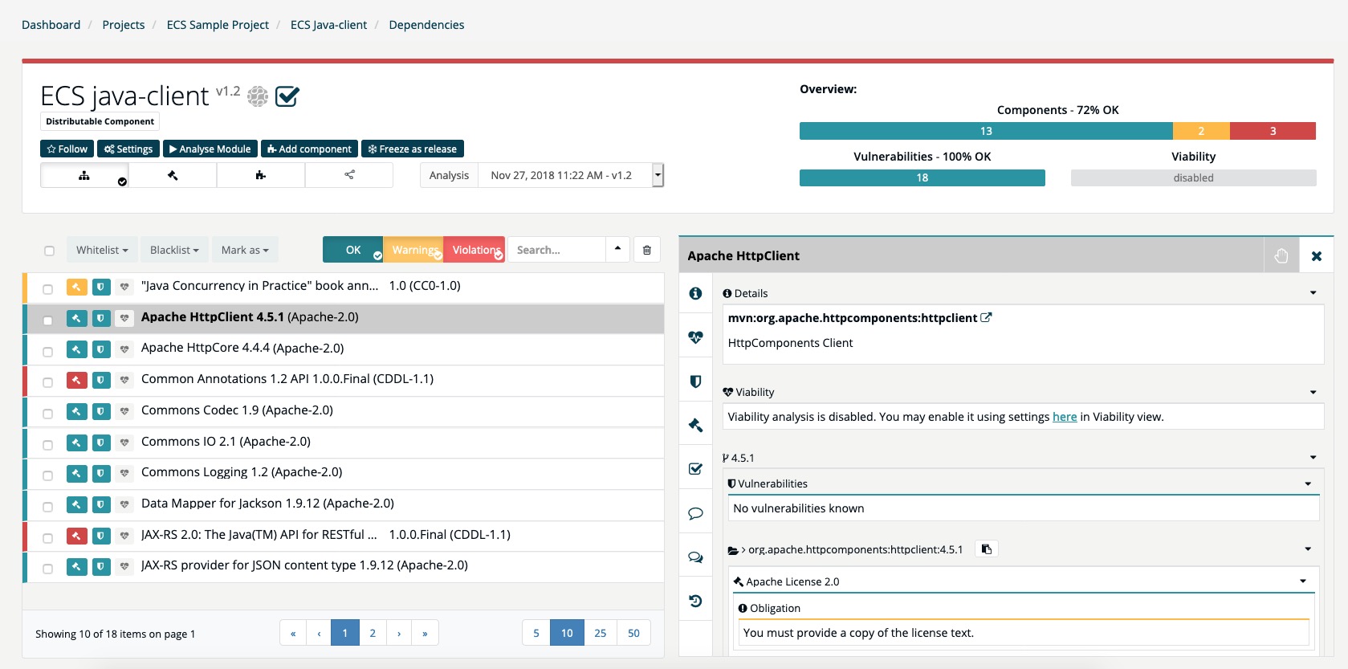Click Add component button
Screen dimensions: 1348x669
point(309,149)
